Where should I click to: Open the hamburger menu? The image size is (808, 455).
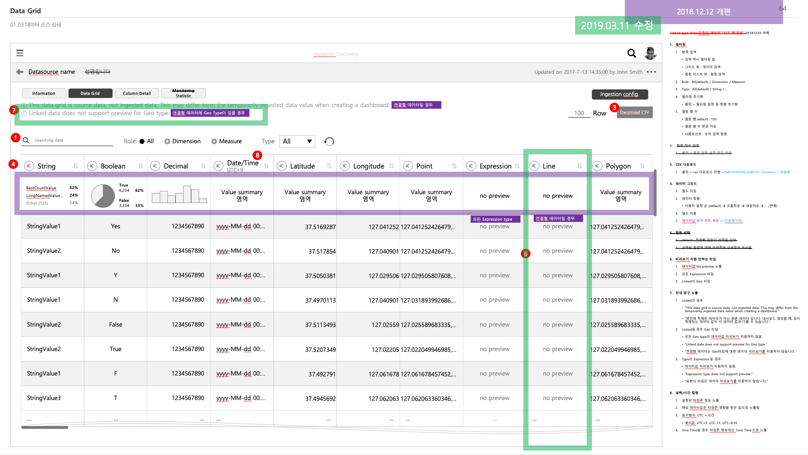pos(20,53)
